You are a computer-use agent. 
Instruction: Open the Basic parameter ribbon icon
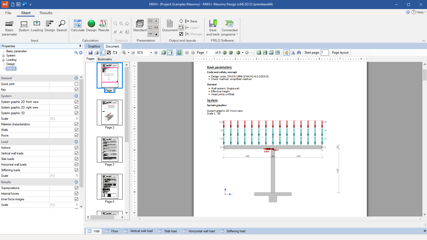click(x=9, y=28)
